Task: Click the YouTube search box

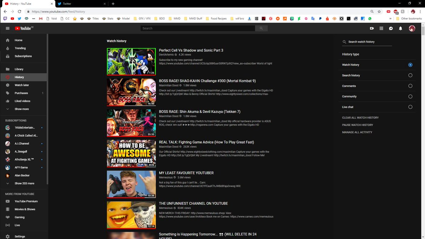Action: coord(198,28)
